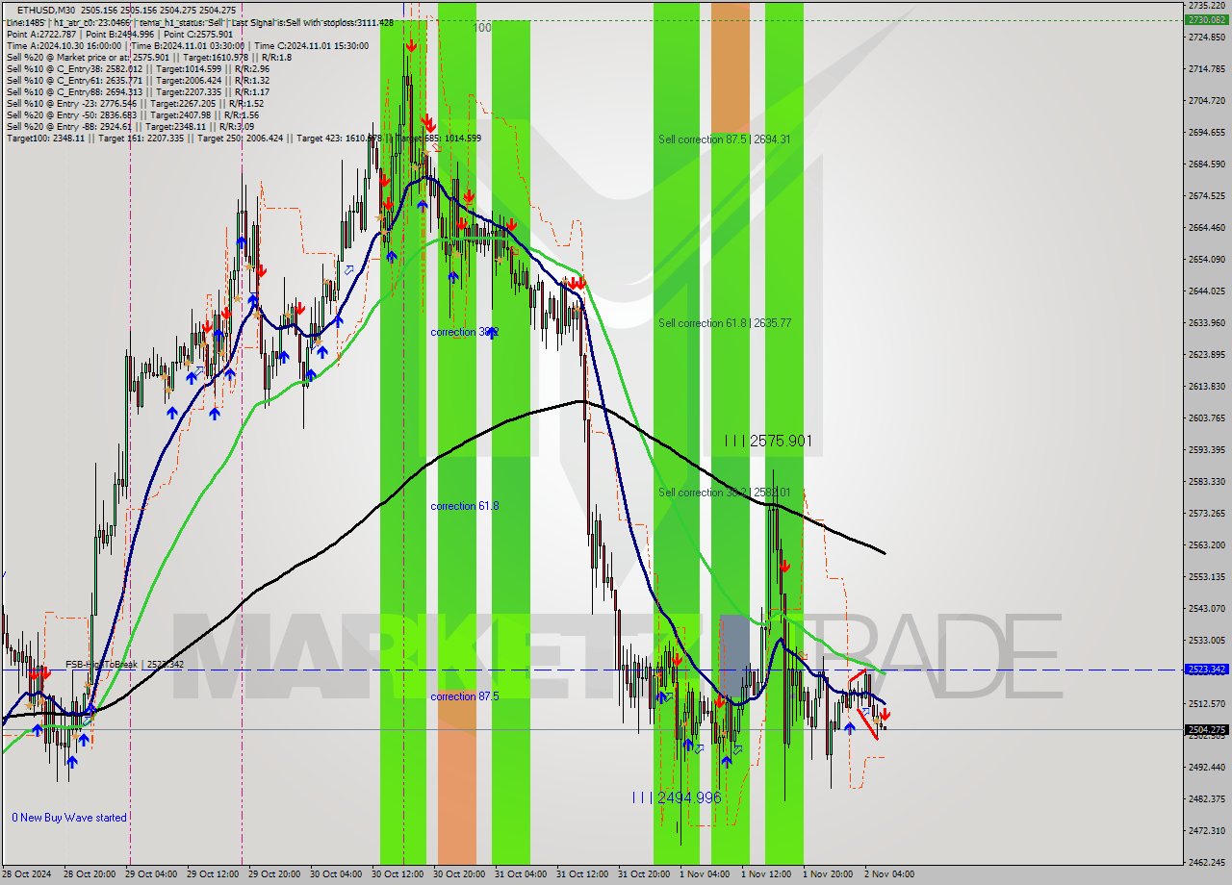This screenshot has width=1232, height=885.
Task: Click the 2583.330 price axis value
Action: [x=1206, y=482]
